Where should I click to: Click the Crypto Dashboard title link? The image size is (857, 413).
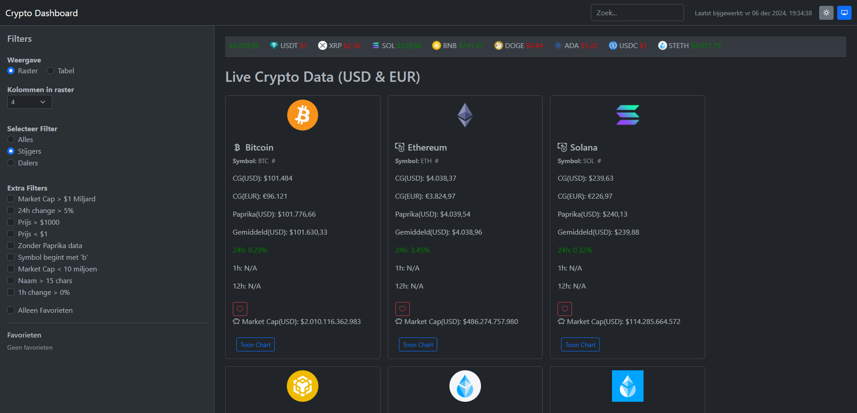click(41, 13)
